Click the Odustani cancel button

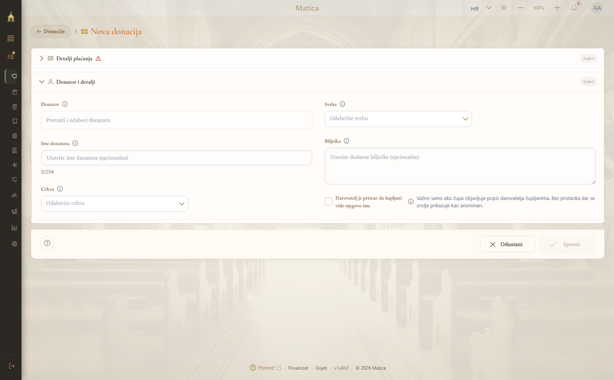coord(507,245)
